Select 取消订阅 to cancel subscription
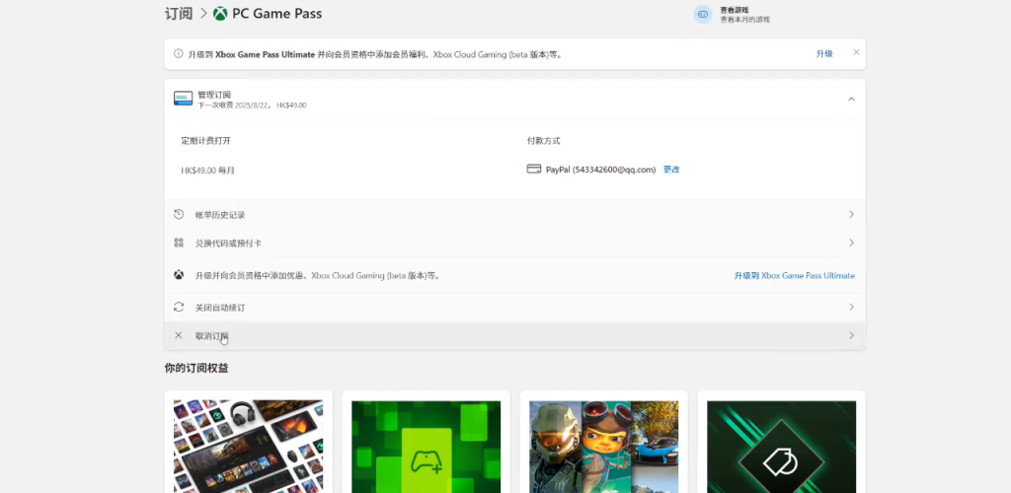1011x493 pixels. point(514,335)
